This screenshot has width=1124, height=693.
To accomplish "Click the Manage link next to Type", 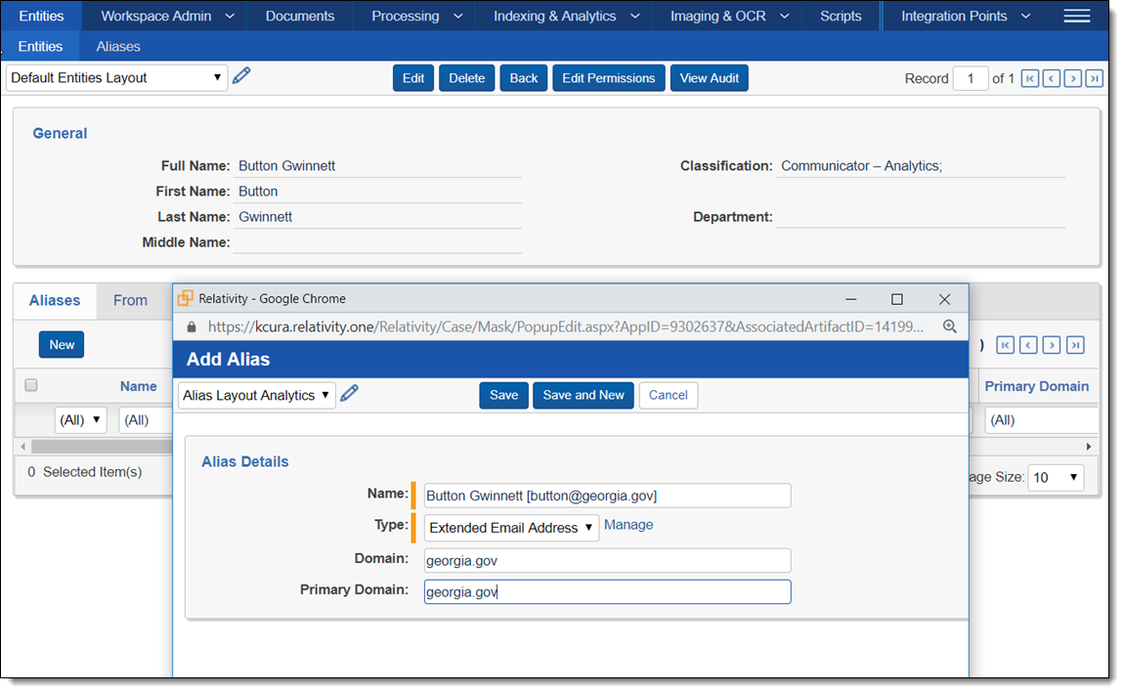I will pos(628,525).
